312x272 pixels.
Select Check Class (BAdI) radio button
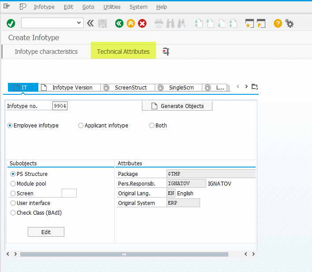(13, 212)
